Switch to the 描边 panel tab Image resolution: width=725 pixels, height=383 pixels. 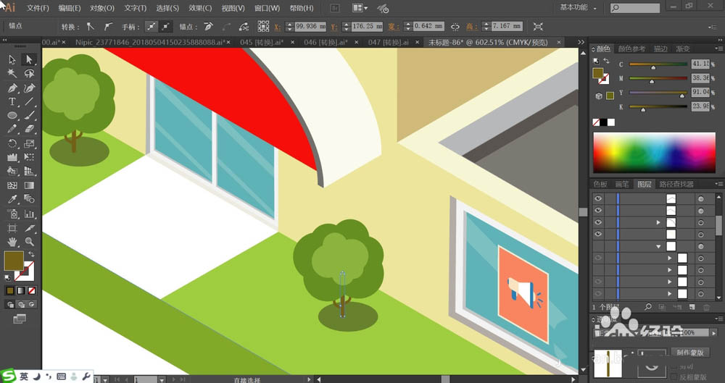[x=660, y=49]
